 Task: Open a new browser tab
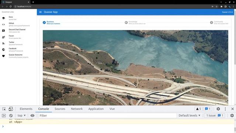33,2
